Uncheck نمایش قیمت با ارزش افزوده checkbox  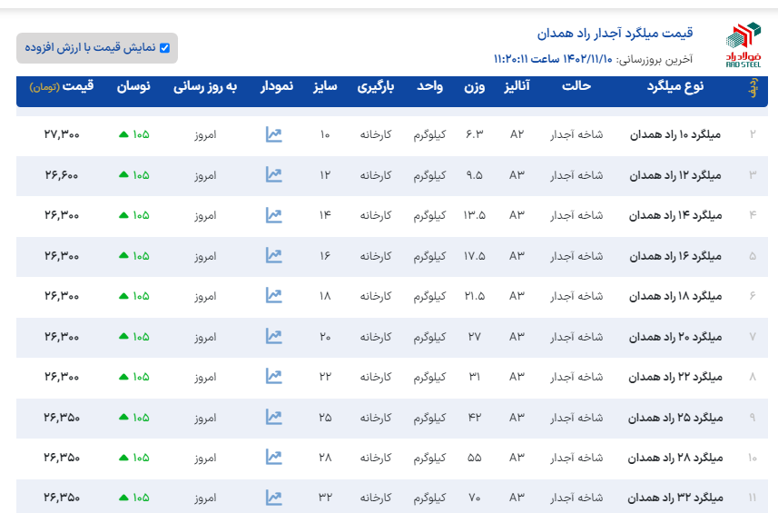164,48
